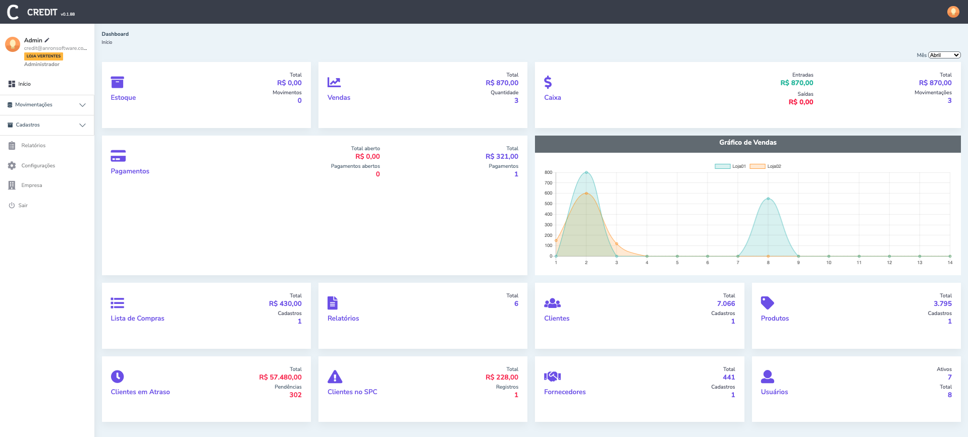Image resolution: width=968 pixels, height=437 pixels.
Task: Click the Loja01 peak point at day 8
Action: pyautogui.click(x=768, y=199)
